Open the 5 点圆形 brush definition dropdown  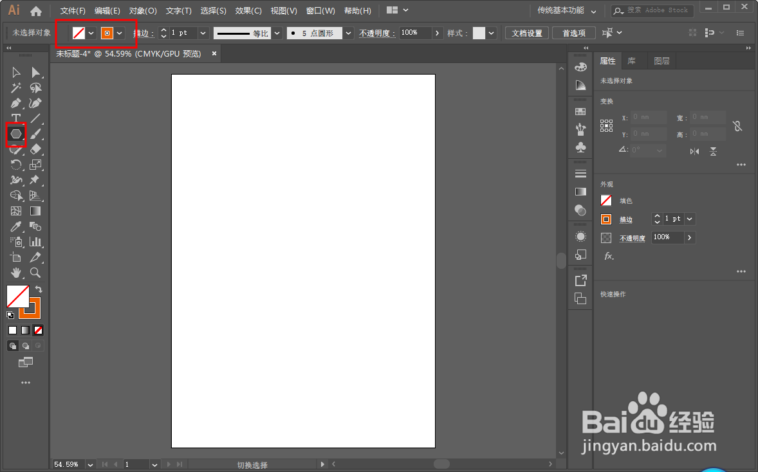[x=348, y=33]
